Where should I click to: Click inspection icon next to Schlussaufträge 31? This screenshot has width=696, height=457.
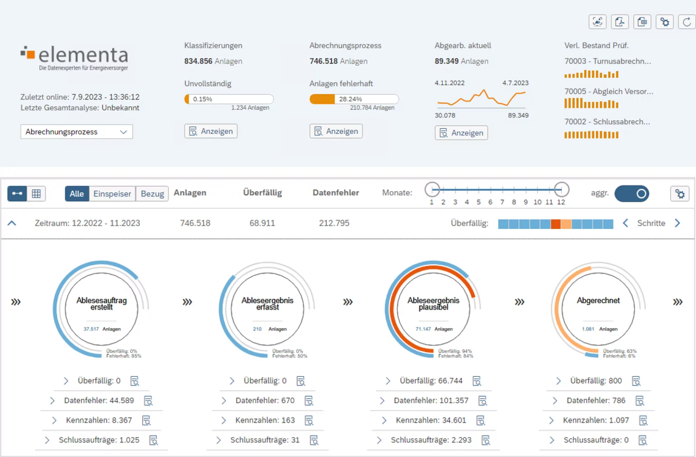coord(315,440)
